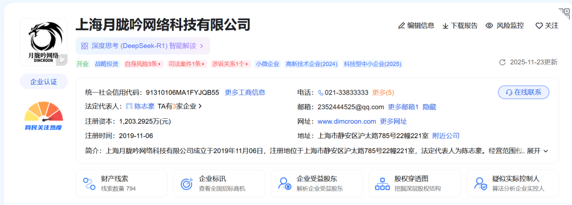572x205 pixels.
Task: Click the arrow after TA有3家企业
Action: pyautogui.click(x=200, y=107)
